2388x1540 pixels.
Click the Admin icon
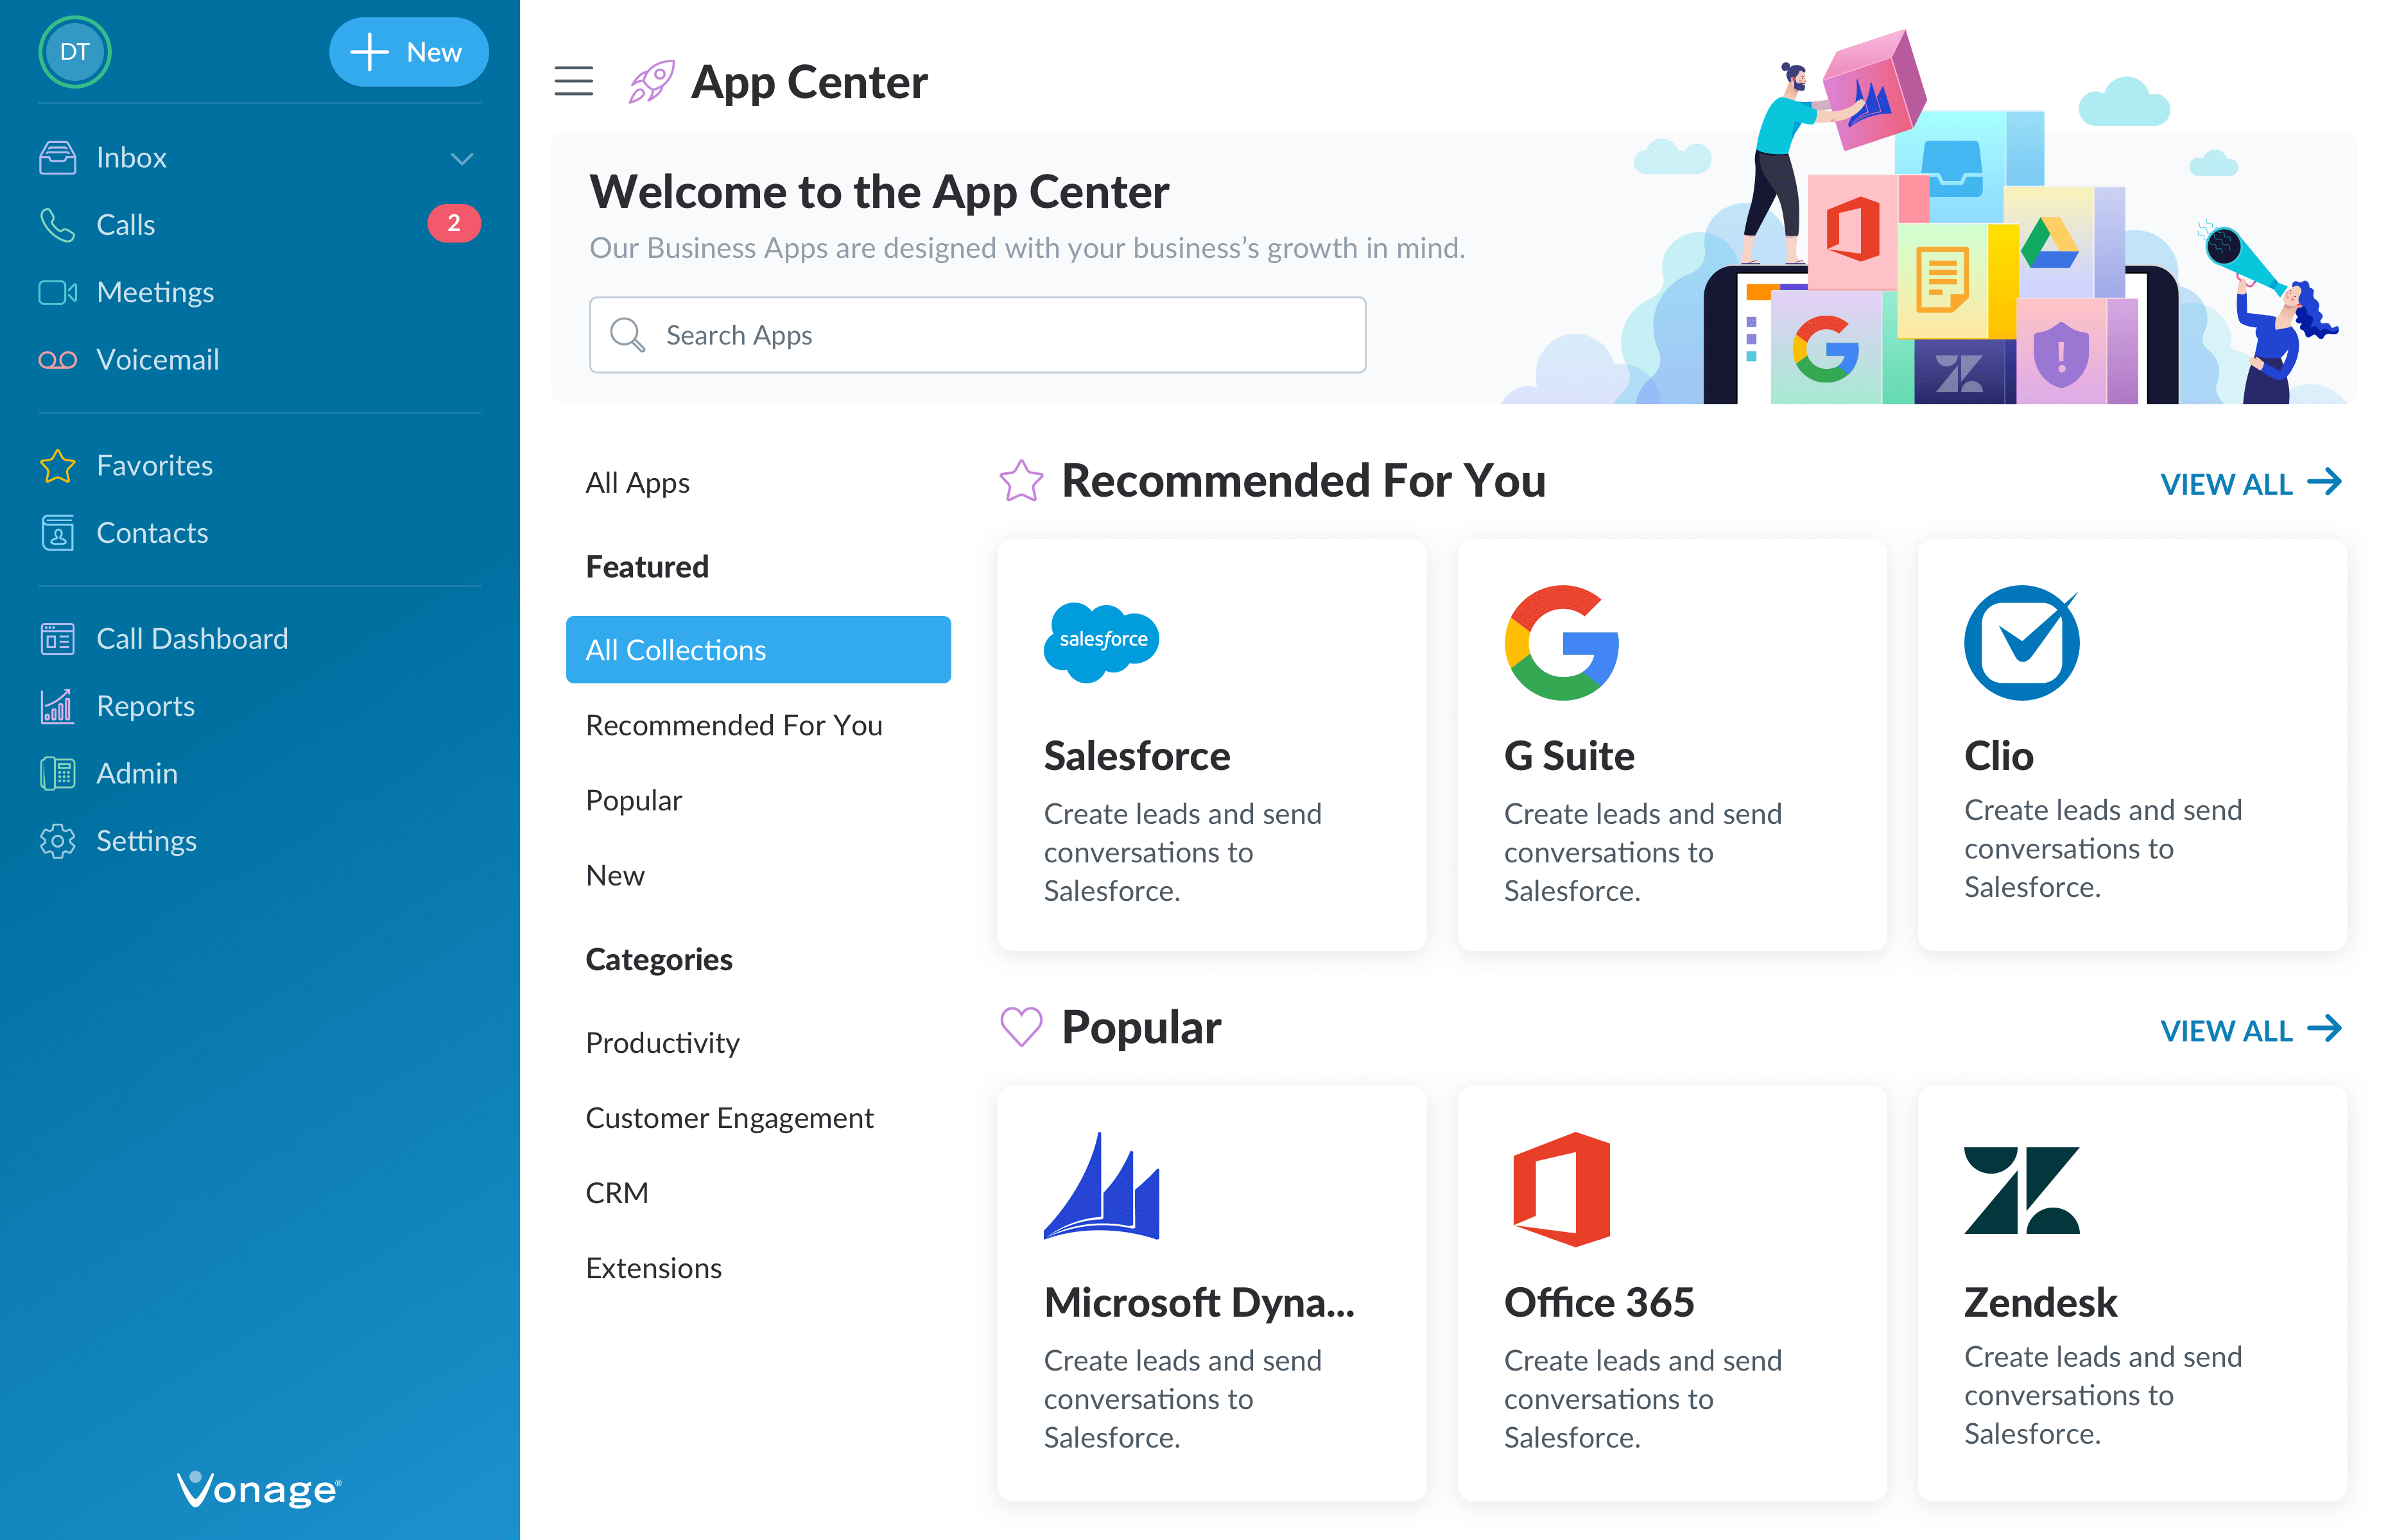coord(58,773)
